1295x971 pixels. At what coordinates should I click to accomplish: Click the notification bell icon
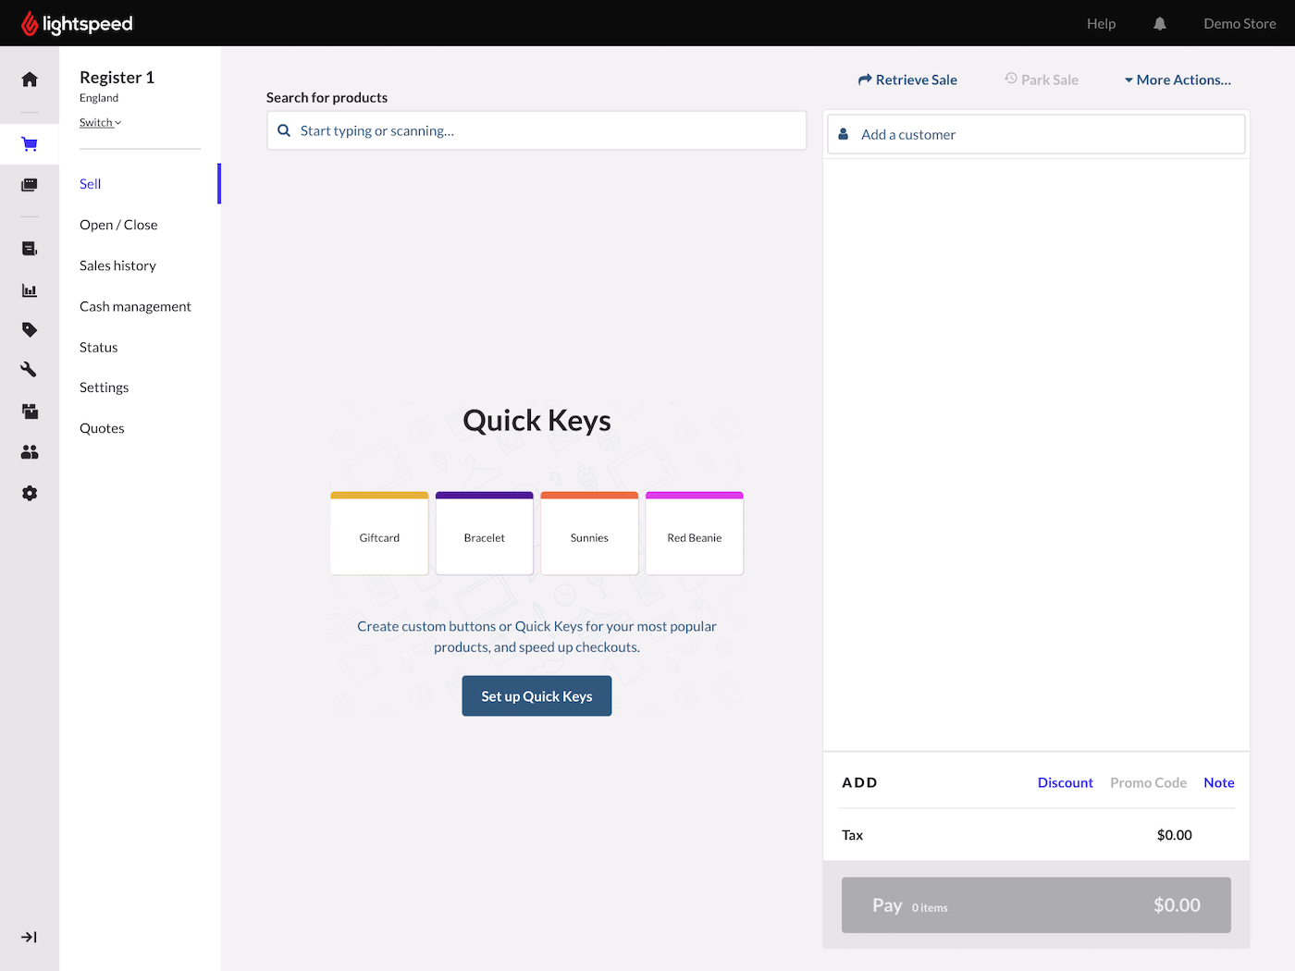[1159, 23]
